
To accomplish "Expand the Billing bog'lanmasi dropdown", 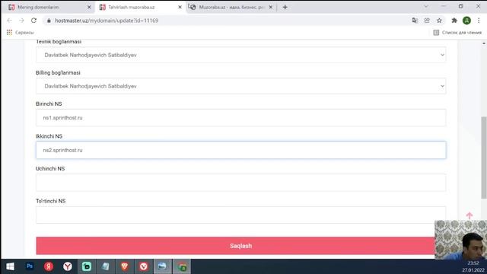I will pyautogui.click(x=240, y=86).
